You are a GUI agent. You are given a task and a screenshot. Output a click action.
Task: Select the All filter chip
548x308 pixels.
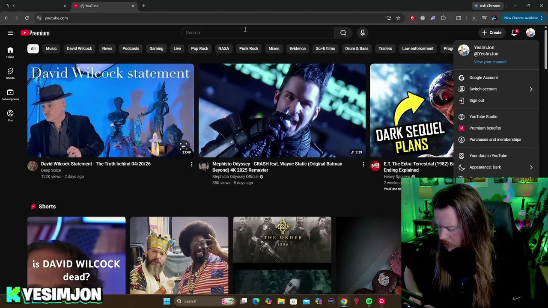(x=33, y=48)
